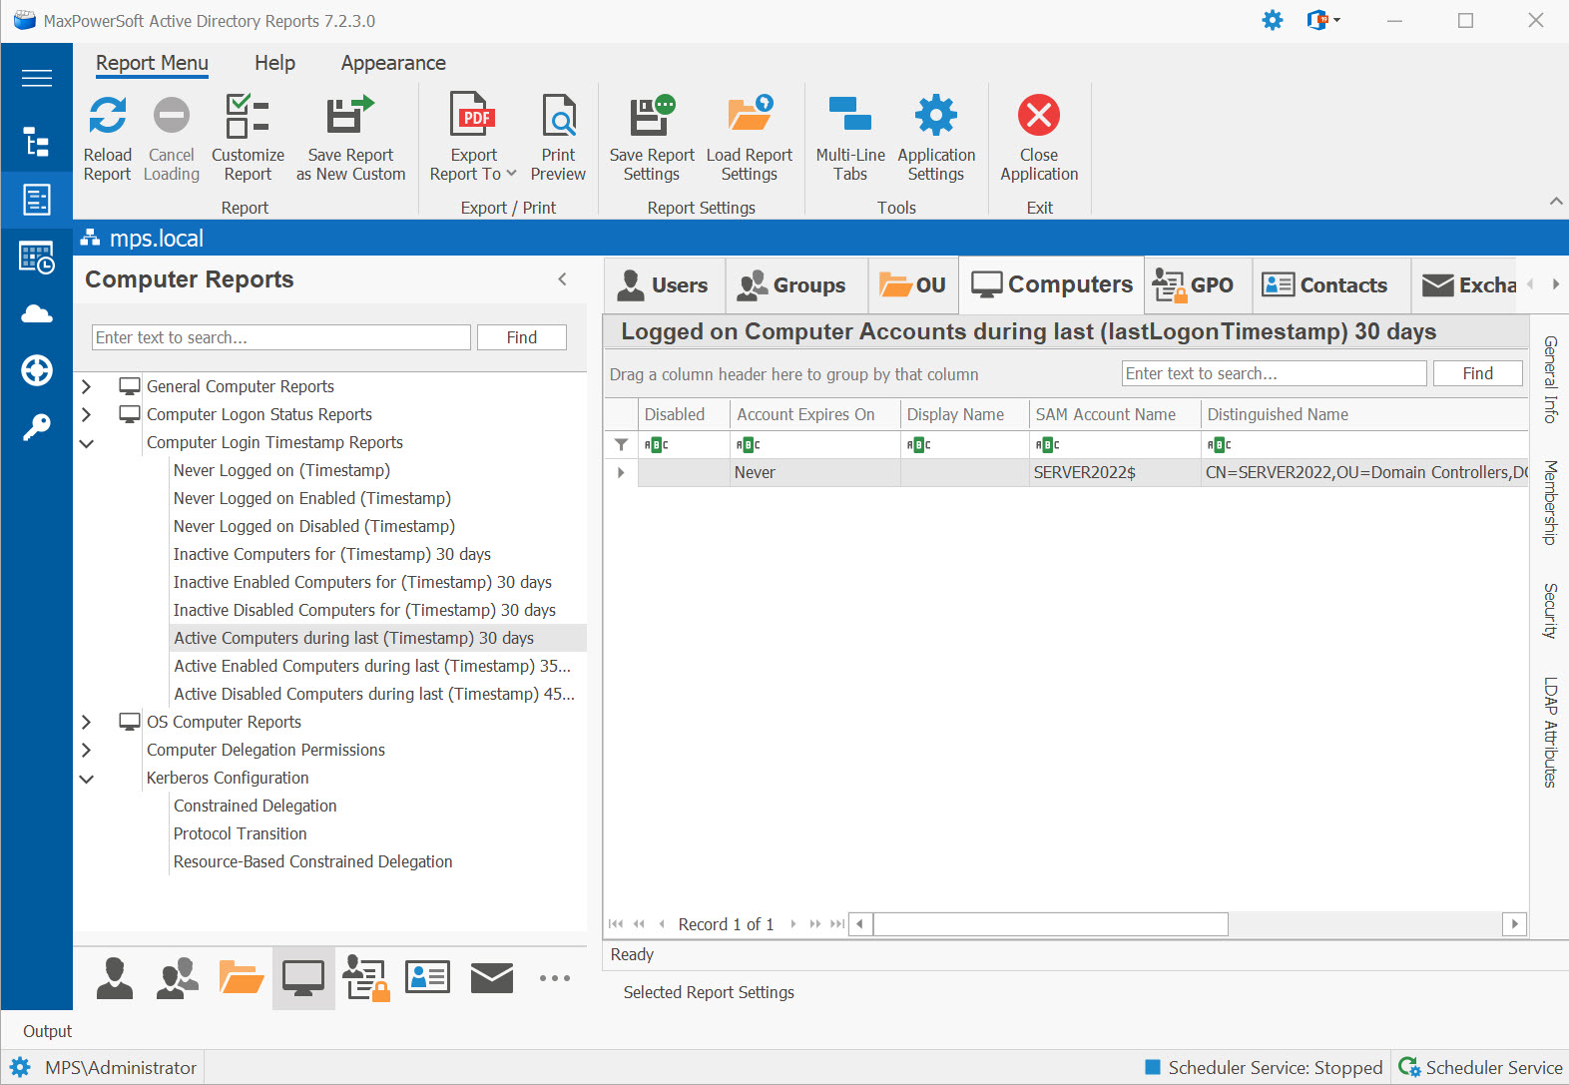Screen dimensions: 1569x1085
Task: Click Find button in Computer Reports panel
Action: pyautogui.click(x=521, y=337)
